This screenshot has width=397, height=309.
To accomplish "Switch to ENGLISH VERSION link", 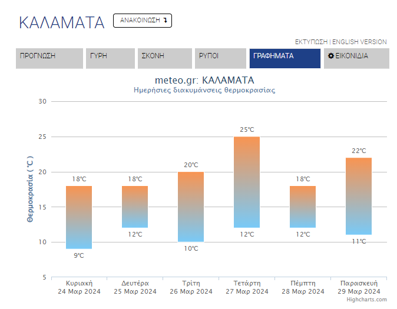I will [359, 42].
